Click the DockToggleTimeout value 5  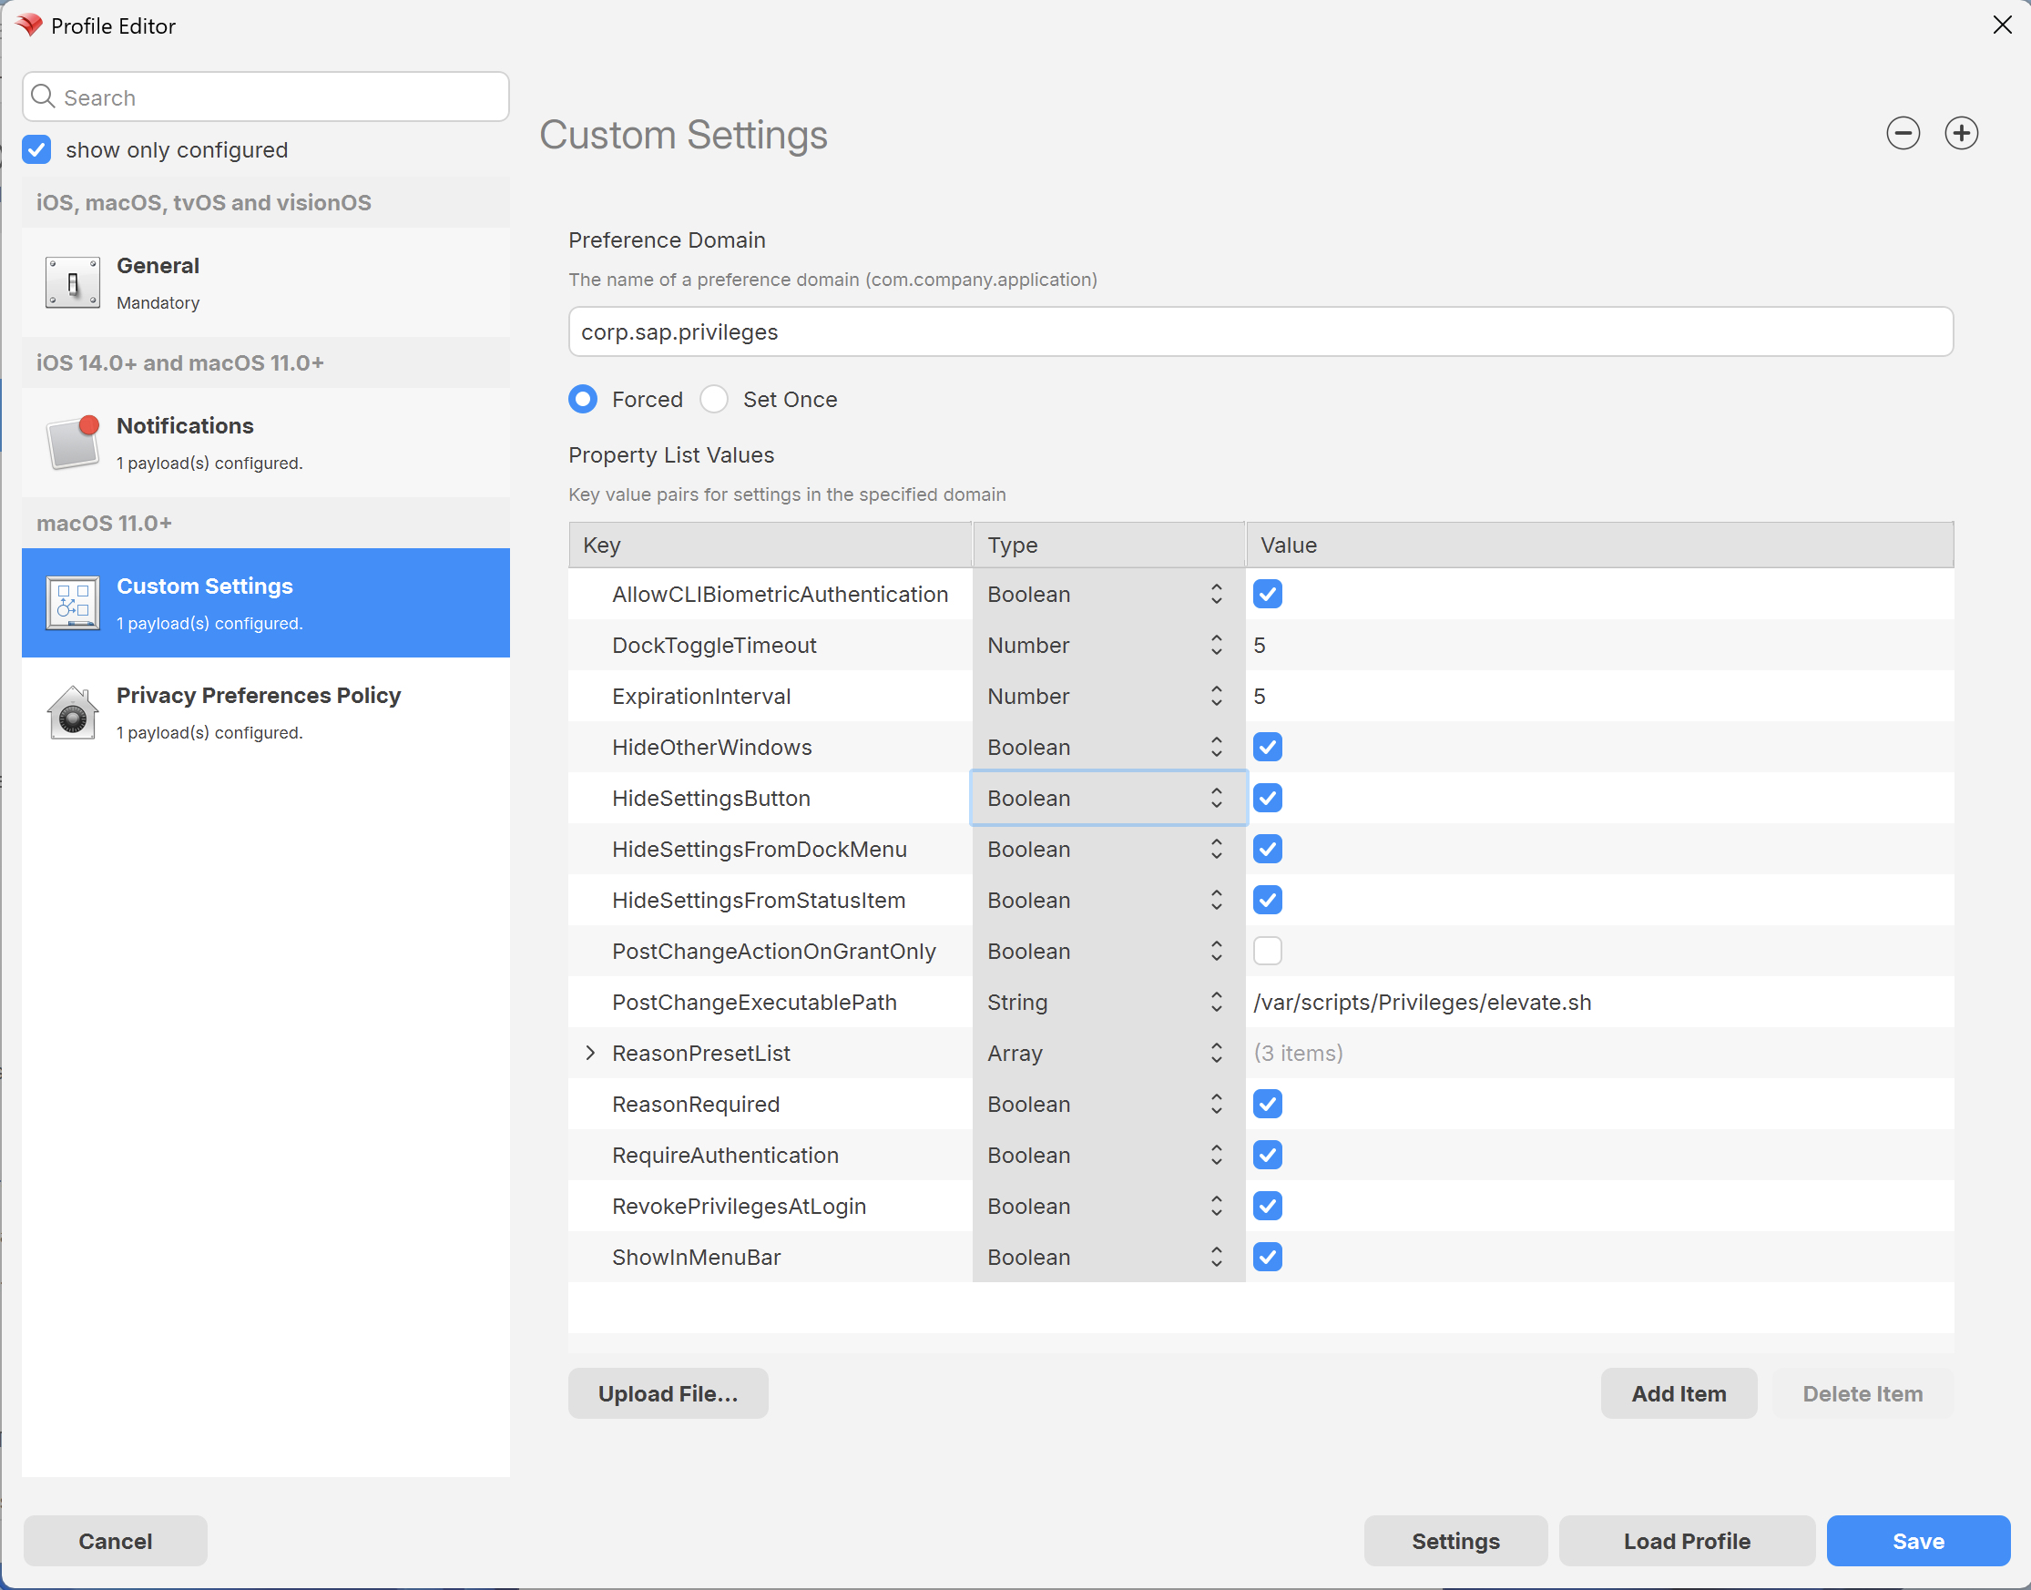click(1260, 645)
